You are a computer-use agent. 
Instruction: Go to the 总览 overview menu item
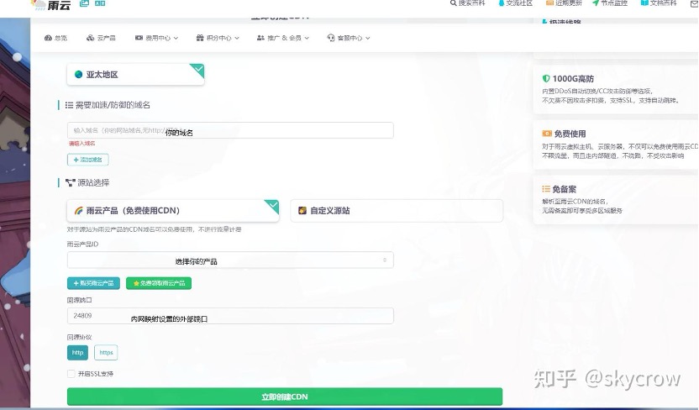[x=55, y=38]
